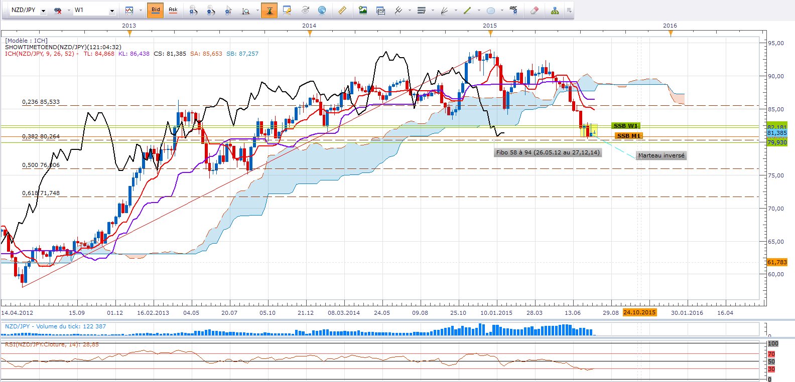Screen dimensions: 795x382
Task: Click the Volume du tick panel label
Action: 55,326
